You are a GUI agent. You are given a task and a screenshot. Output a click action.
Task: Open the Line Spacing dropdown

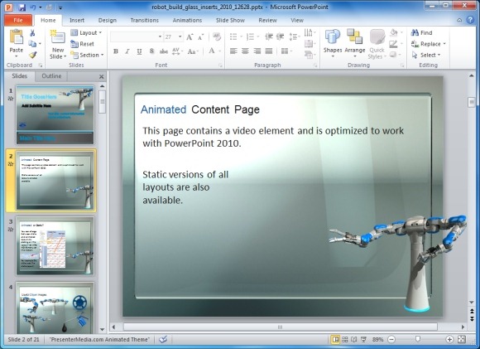(294, 36)
